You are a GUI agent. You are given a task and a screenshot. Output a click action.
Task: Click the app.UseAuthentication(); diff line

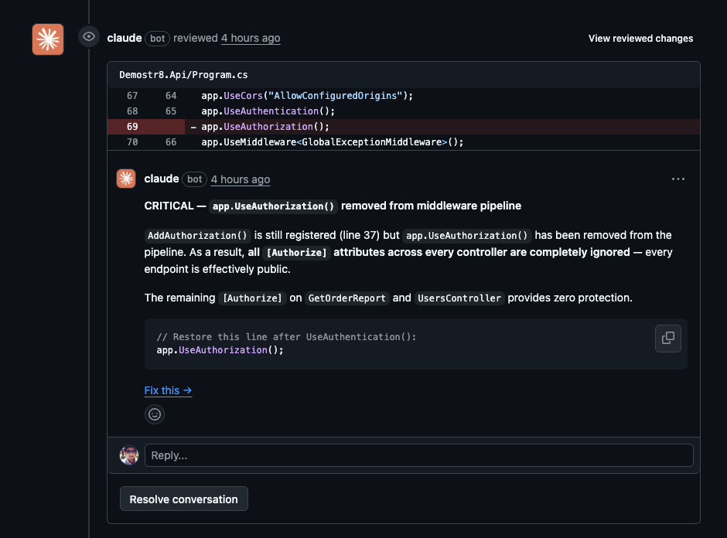tap(404, 111)
